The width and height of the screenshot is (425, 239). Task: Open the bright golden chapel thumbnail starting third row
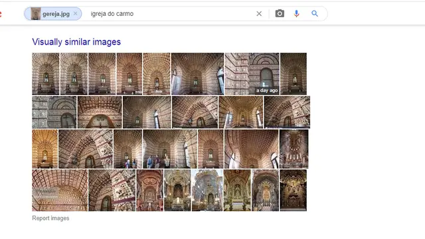pos(45,149)
